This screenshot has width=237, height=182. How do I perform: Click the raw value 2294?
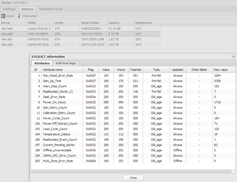(x=217, y=76)
